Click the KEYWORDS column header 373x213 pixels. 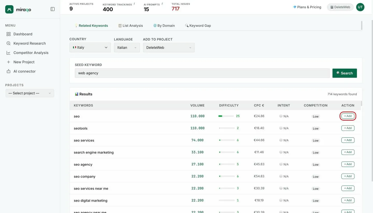pos(83,105)
